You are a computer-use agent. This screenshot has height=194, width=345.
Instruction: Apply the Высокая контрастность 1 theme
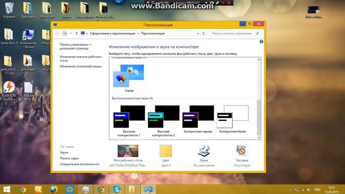(x=129, y=121)
